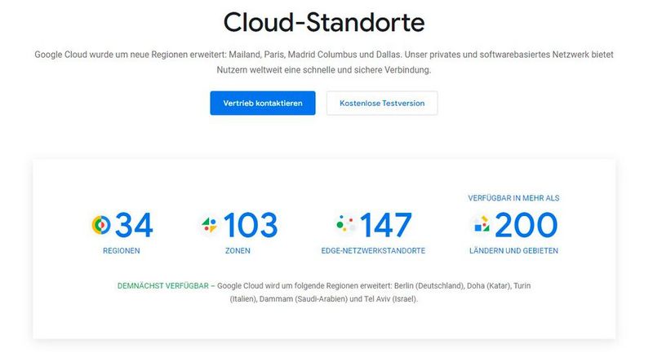
Task: Click the Vertrieb kontaktieren button
Action: 262,104
